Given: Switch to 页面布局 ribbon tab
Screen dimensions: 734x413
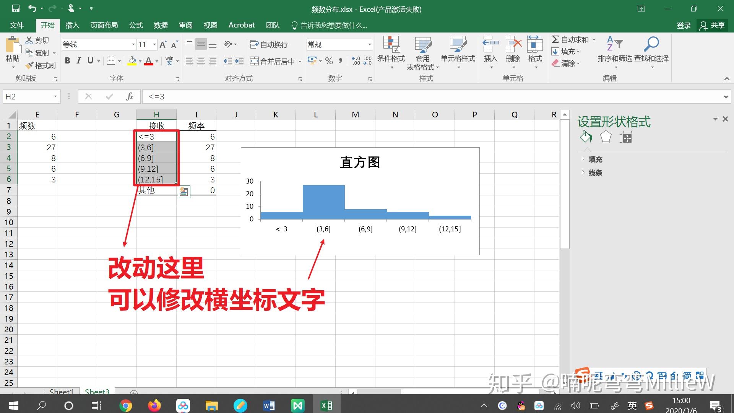Looking at the screenshot, I should [x=104, y=25].
